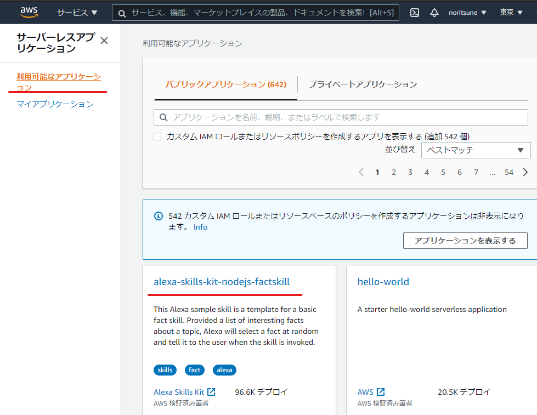Open the Alexa Skills Kit author link
The height and width of the screenshot is (415, 537).
[179, 392]
